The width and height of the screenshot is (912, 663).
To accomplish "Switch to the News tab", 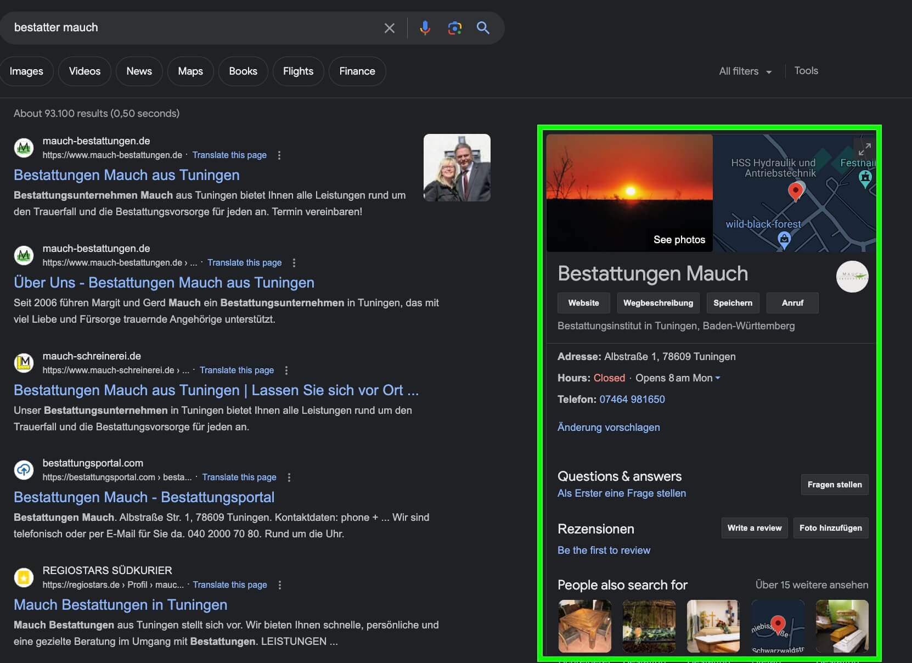I will (139, 71).
